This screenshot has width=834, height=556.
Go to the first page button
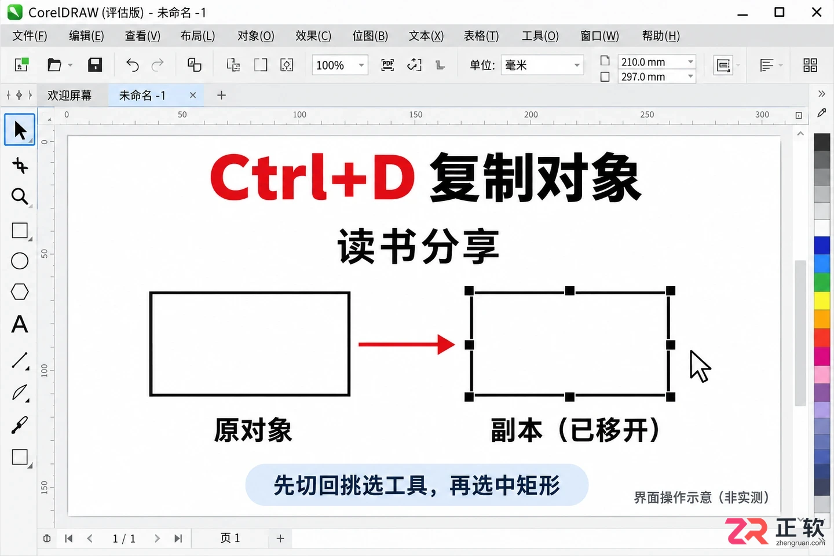point(68,539)
